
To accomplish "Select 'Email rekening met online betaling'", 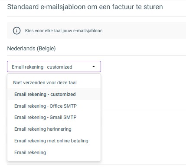I will point(54,141).
